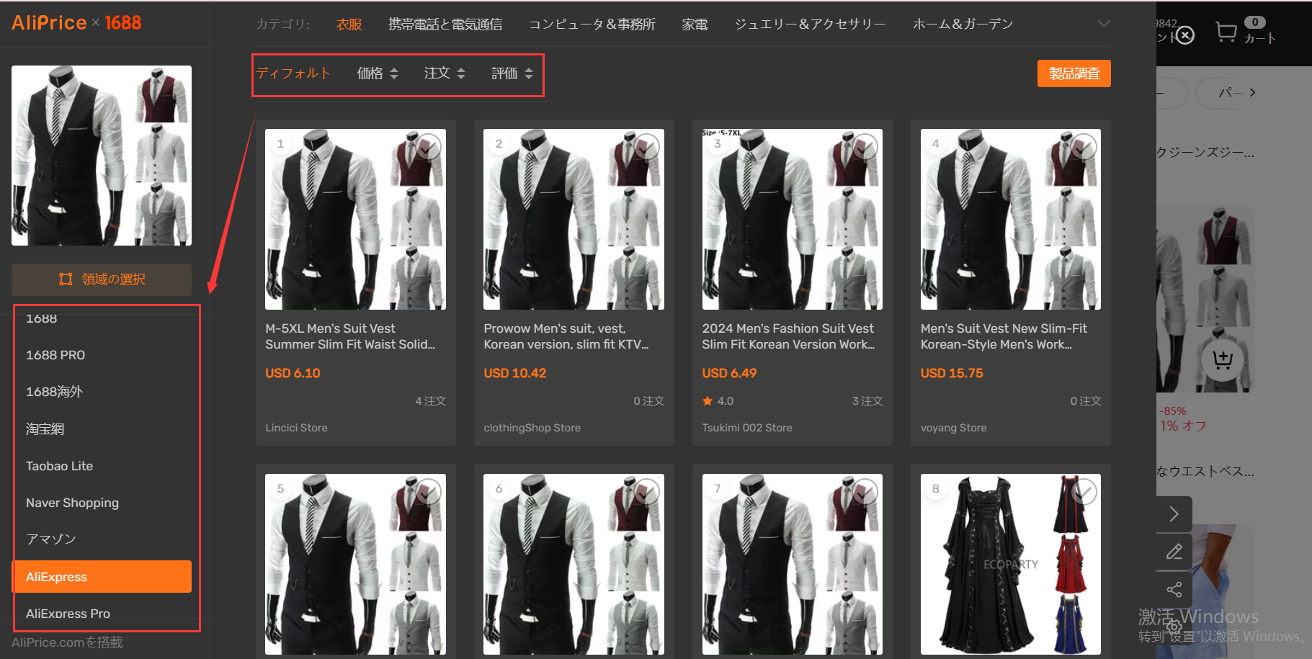The height and width of the screenshot is (659, 1312).
Task: Click the 製品調査 button
Action: (x=1074, y=73)
